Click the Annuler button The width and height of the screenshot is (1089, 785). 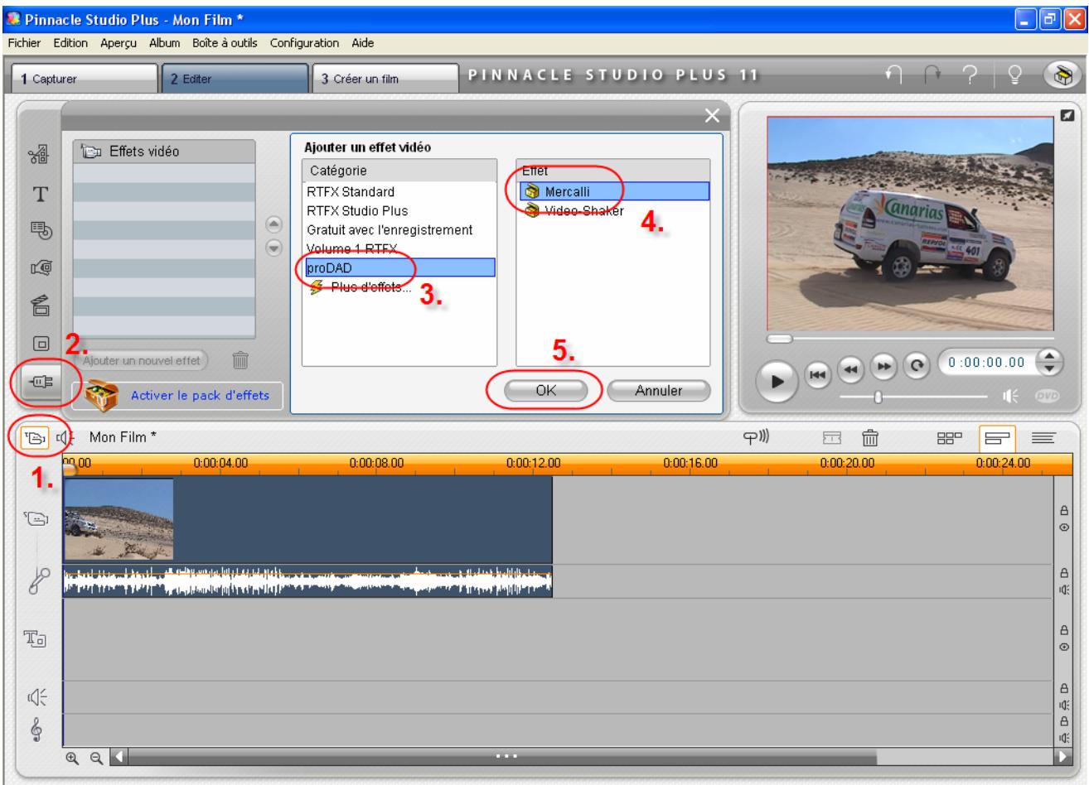pos(659,391)
